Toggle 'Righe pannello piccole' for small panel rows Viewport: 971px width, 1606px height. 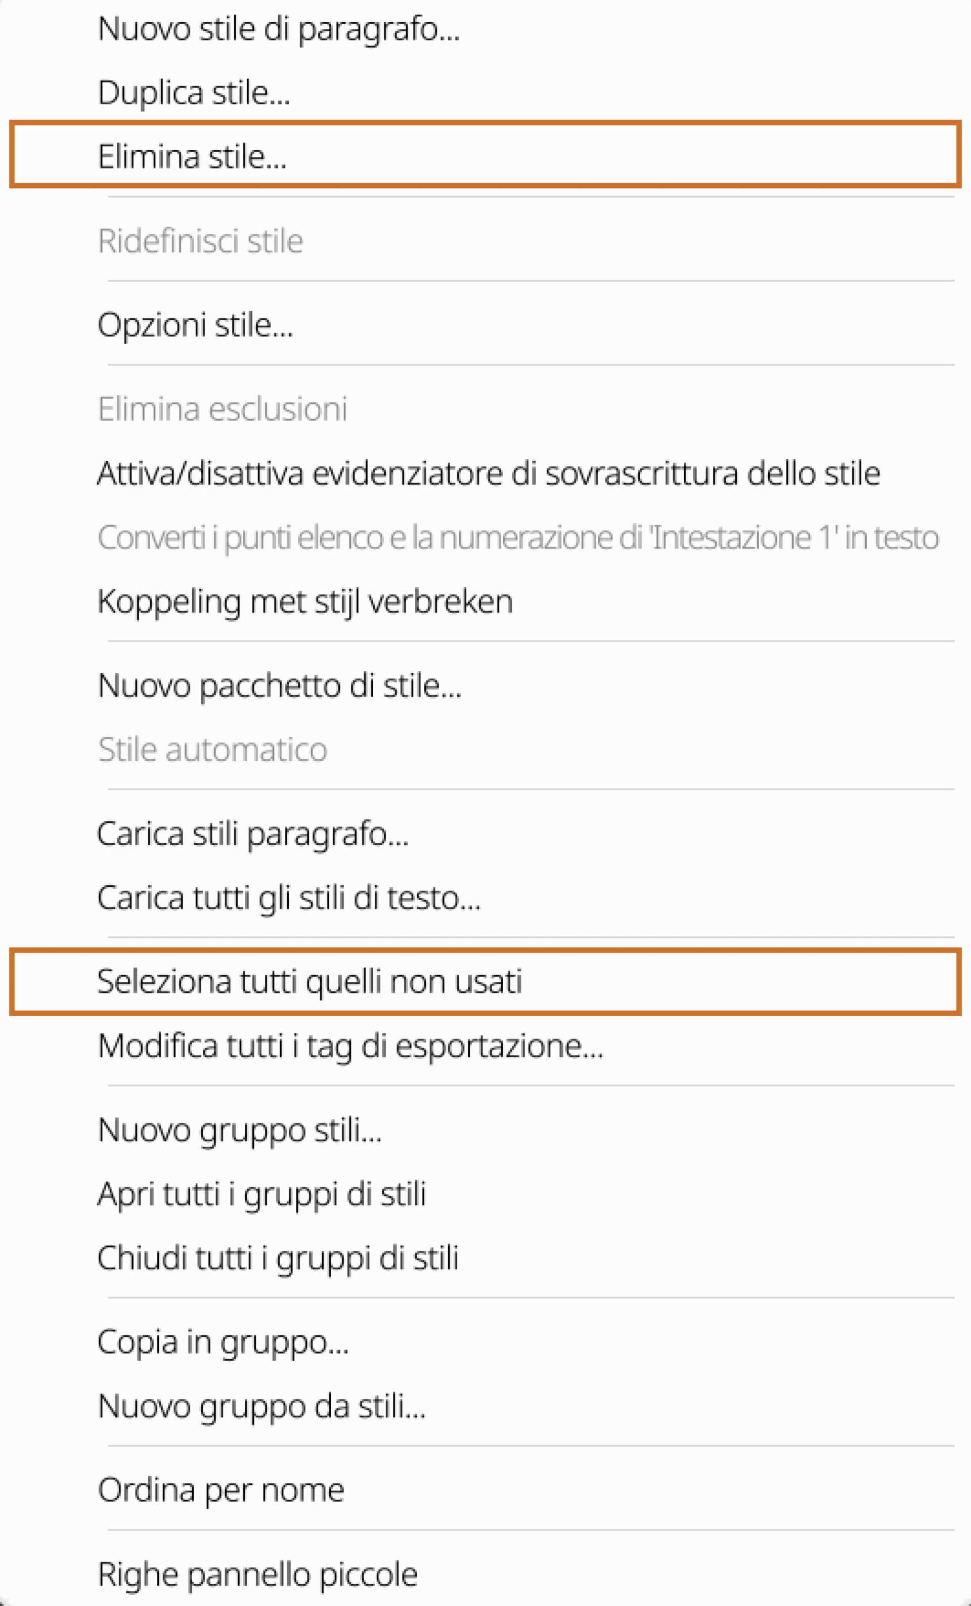[x=257, y=1574]
